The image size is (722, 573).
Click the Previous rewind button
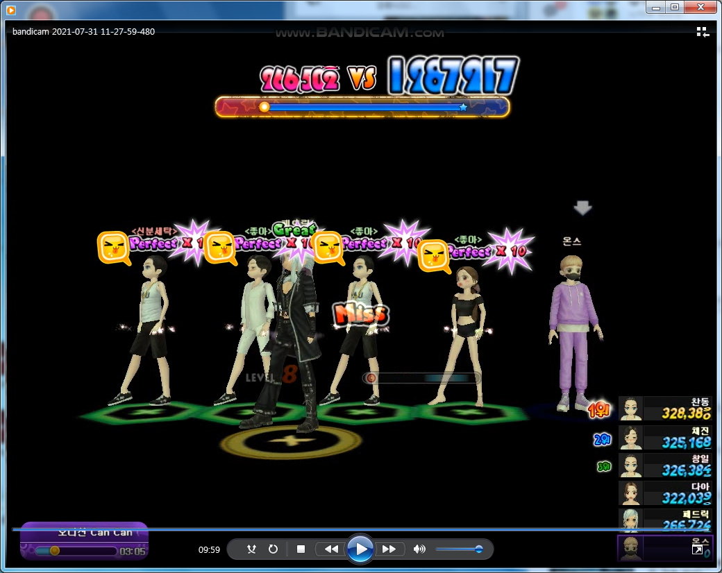[x=331, y=549]
